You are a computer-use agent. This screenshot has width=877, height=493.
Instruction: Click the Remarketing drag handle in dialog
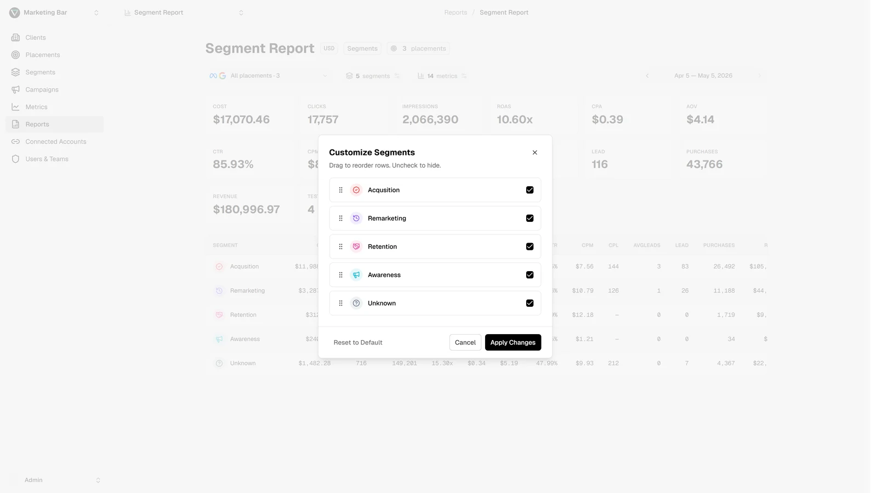coord(340,218)
